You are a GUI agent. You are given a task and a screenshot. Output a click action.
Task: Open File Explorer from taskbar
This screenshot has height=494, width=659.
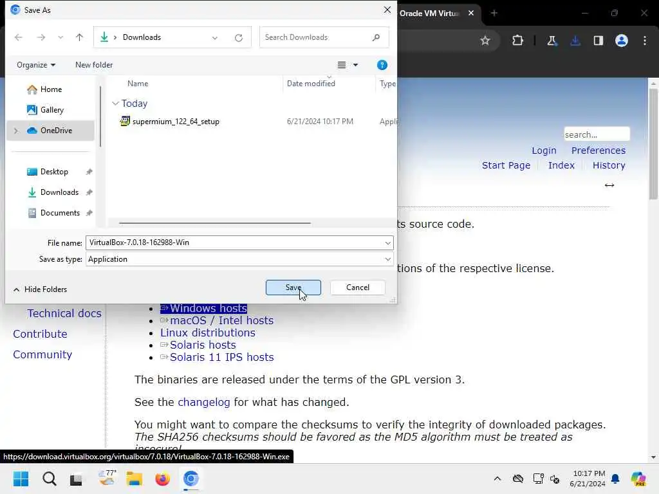pos(134,479)
